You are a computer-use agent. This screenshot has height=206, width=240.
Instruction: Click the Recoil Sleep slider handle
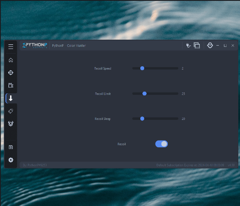click(x=142, y=119)
